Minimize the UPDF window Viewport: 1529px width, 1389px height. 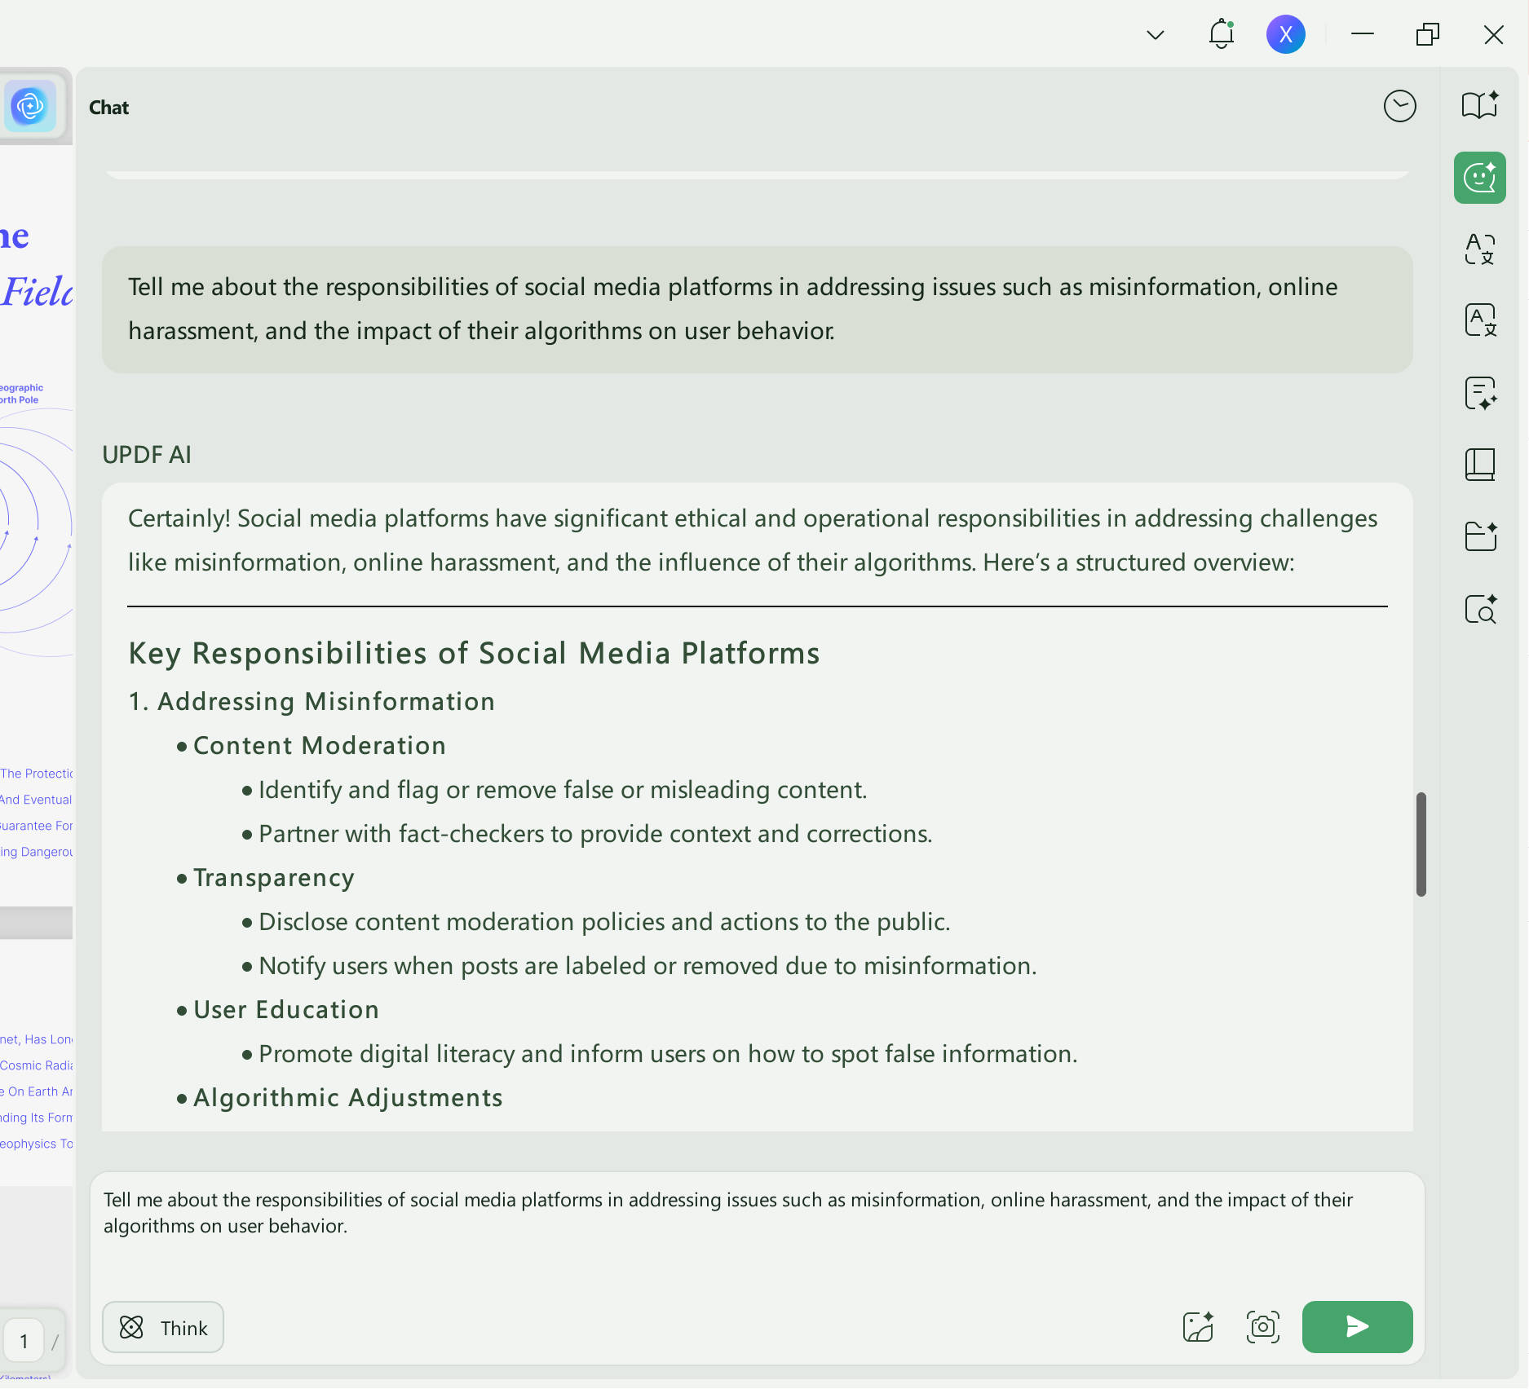click(x=1362, y=34)
